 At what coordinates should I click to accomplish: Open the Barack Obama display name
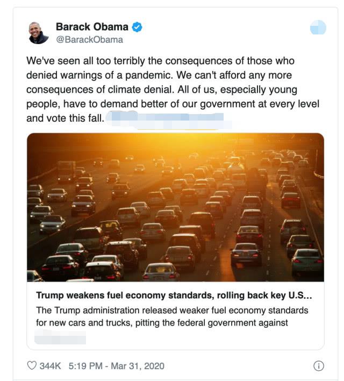point(92,27)
